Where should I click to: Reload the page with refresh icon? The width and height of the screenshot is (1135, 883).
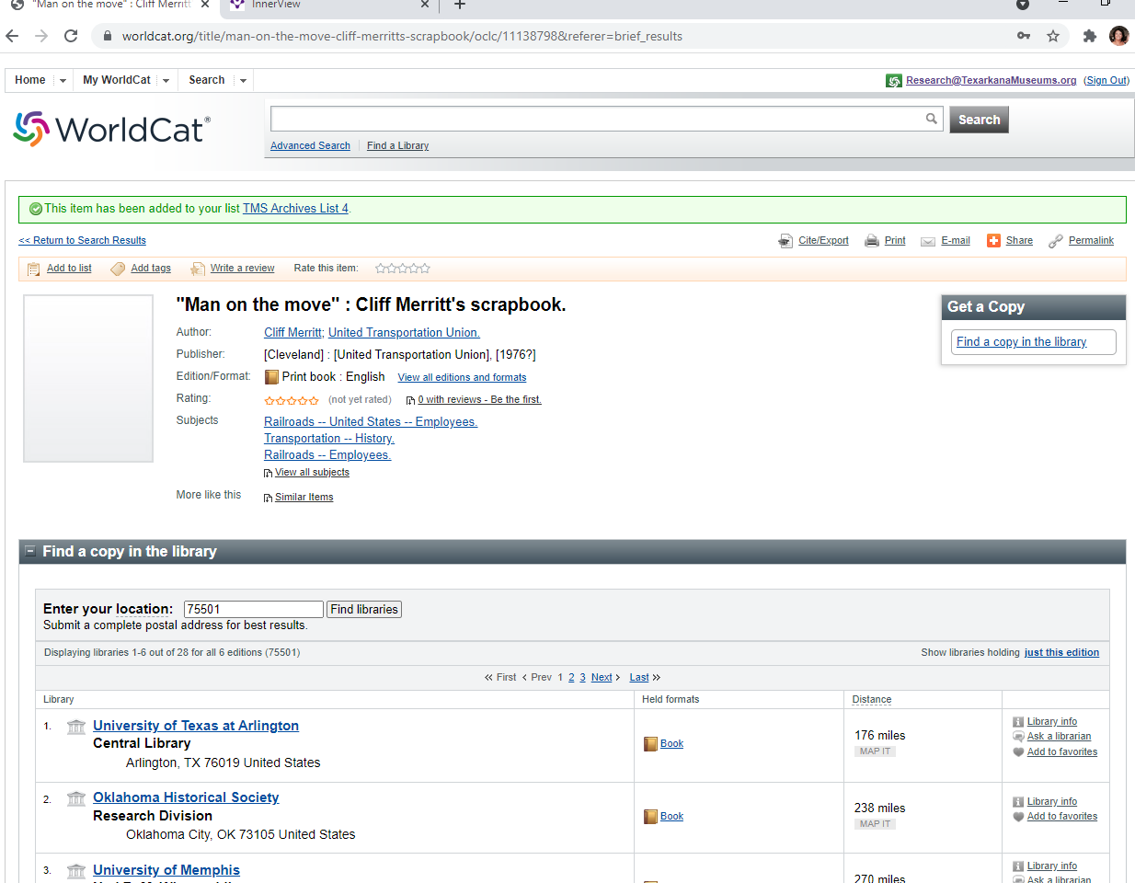click(71, 36)
